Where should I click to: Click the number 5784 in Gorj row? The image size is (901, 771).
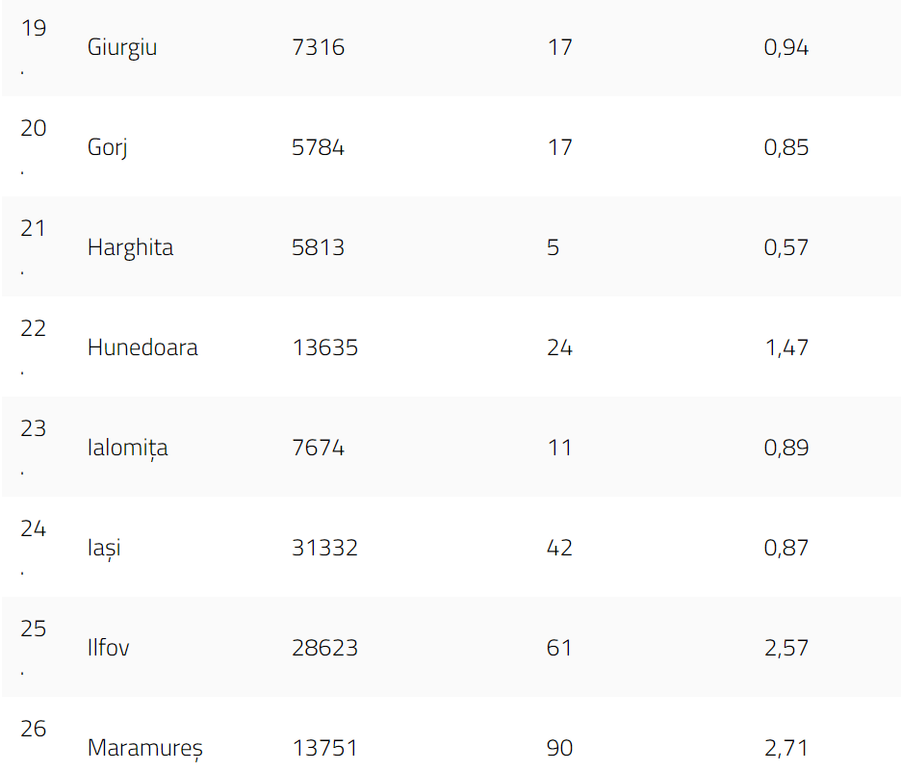pyautogui.click(x=318, y=147)
